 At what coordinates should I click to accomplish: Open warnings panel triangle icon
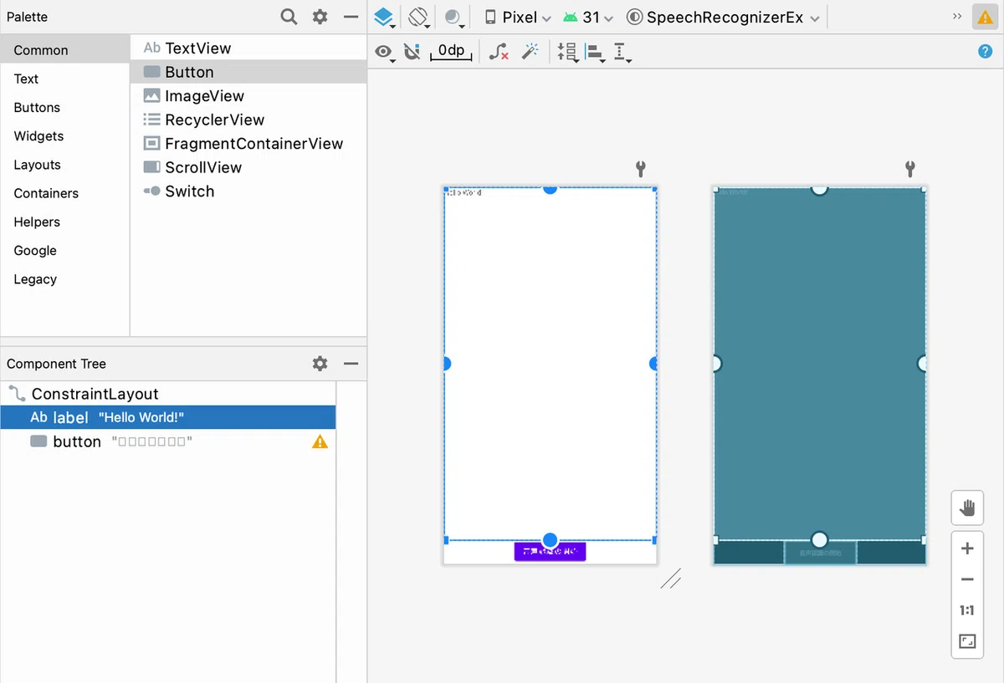pos(985,18)
